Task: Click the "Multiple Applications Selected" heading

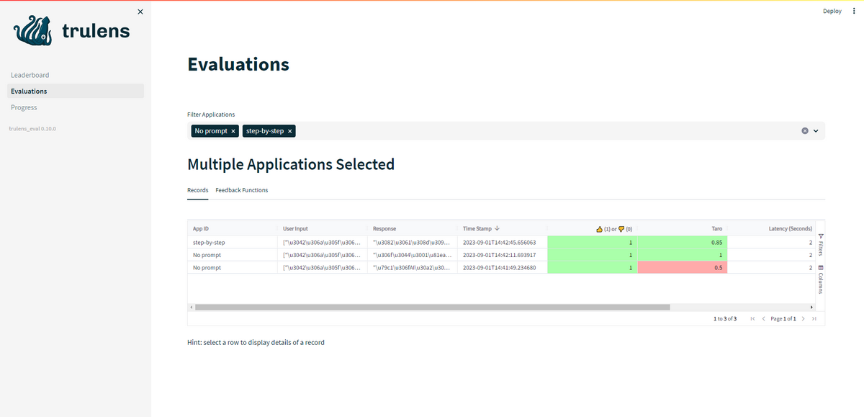Action: [291, 164]
